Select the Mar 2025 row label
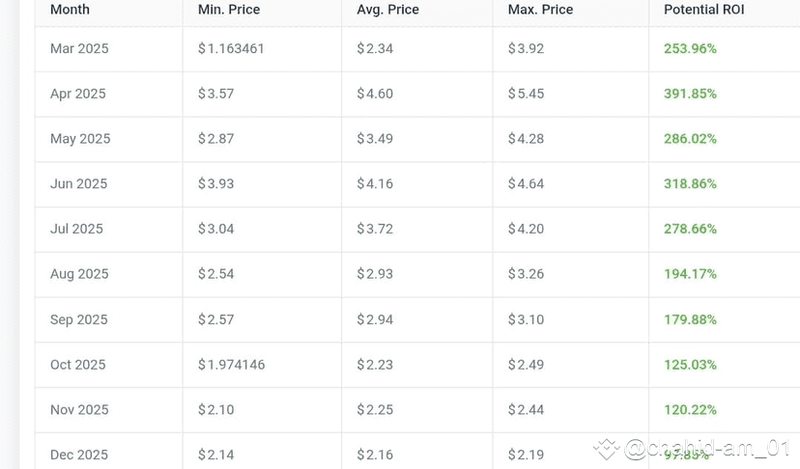The height and width of the screenshot is (469, 800). click(79, 48)
